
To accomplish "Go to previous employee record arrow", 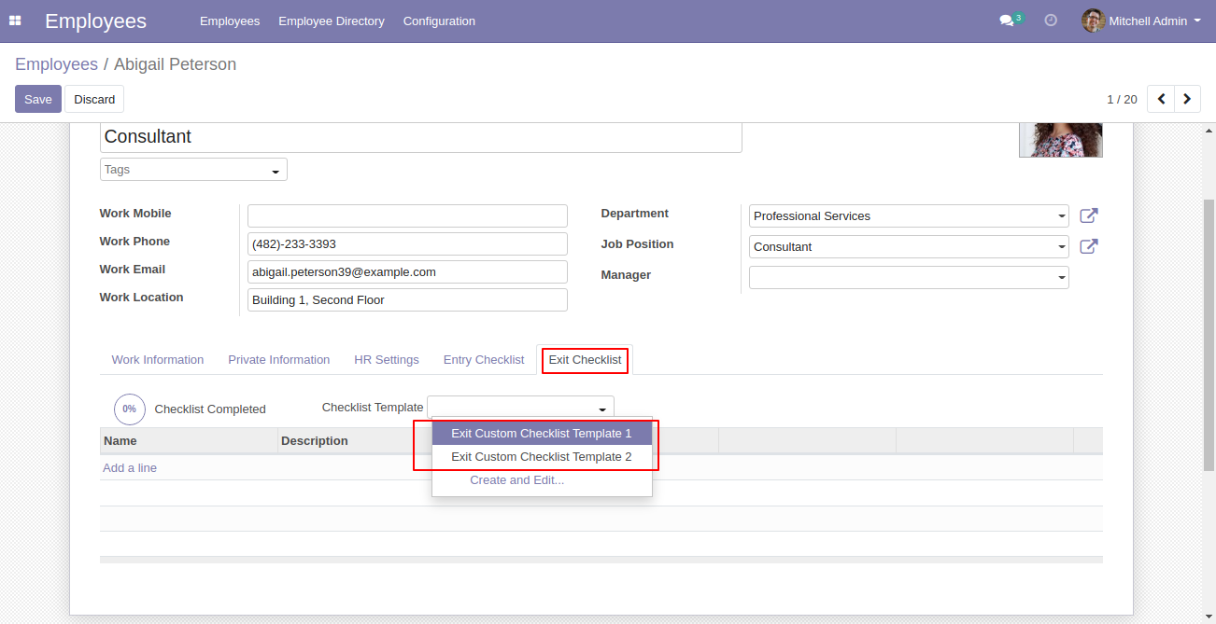I will point(1161,99).
